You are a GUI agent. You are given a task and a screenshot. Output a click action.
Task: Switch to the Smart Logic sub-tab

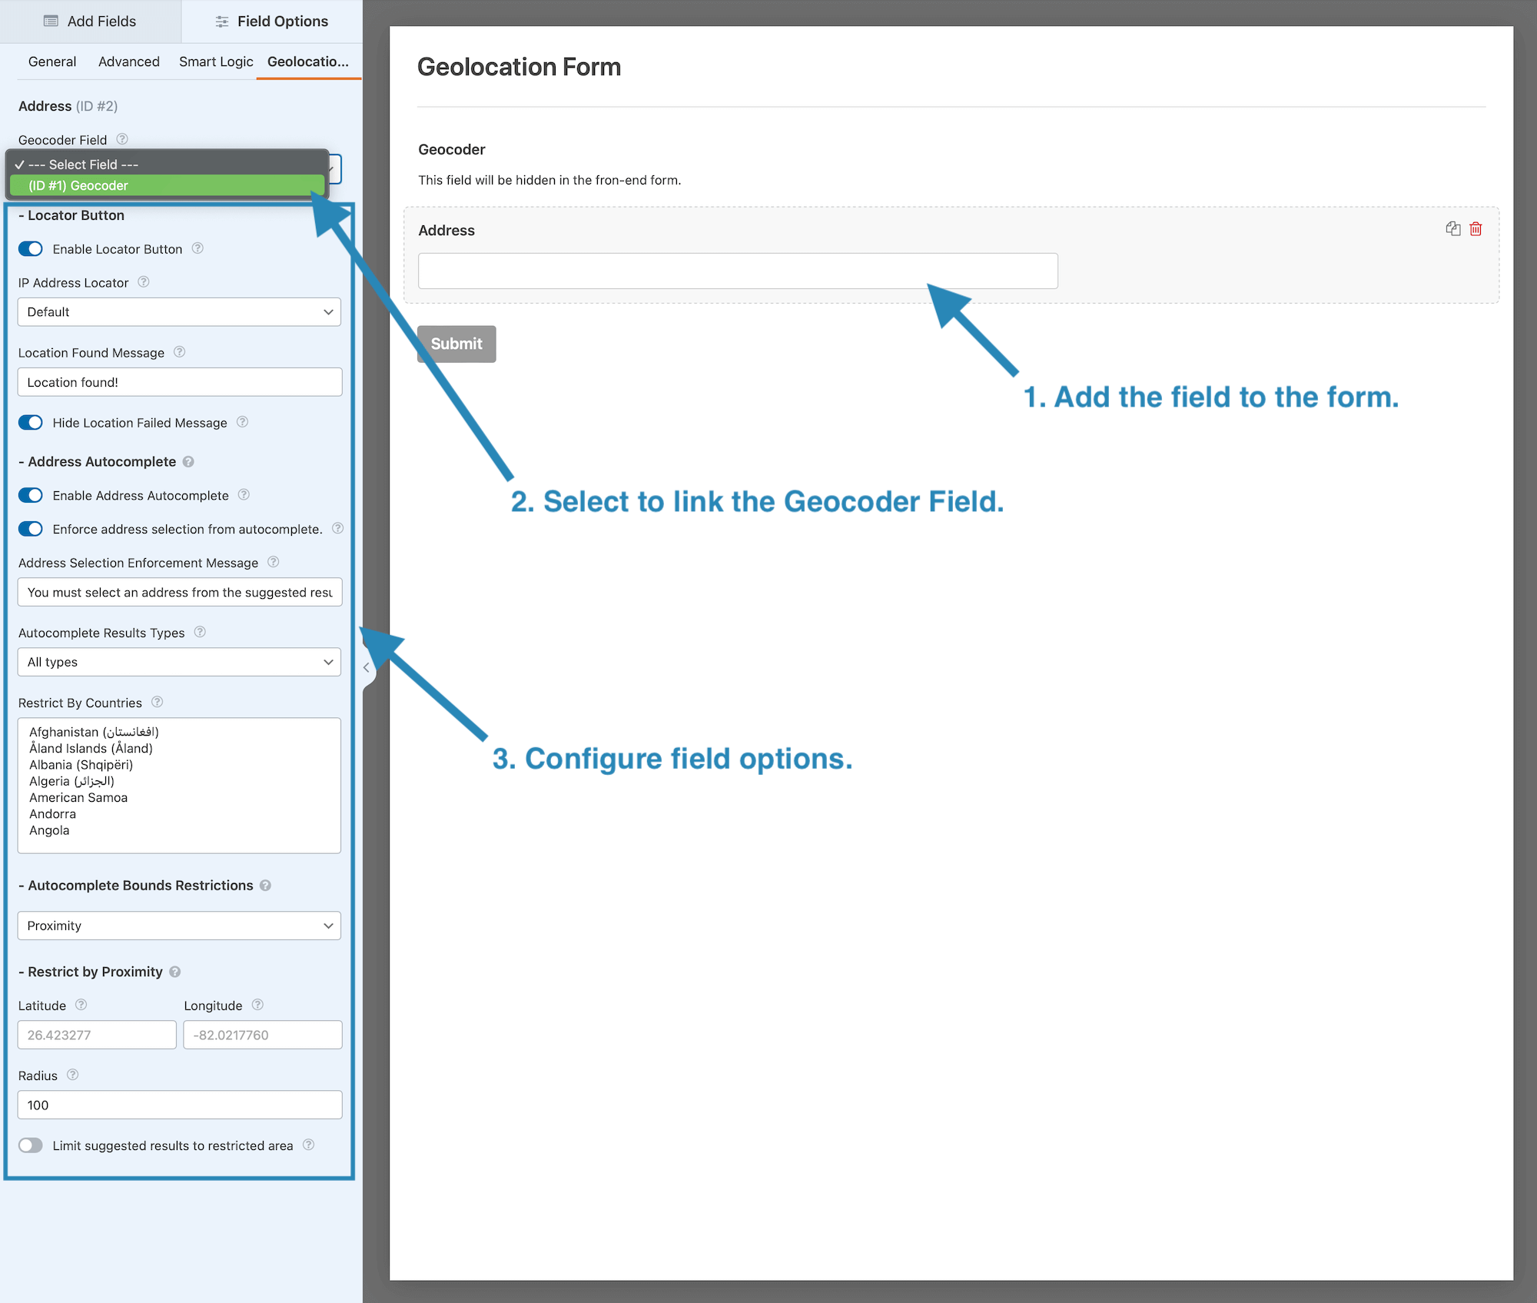coord(216,61)
